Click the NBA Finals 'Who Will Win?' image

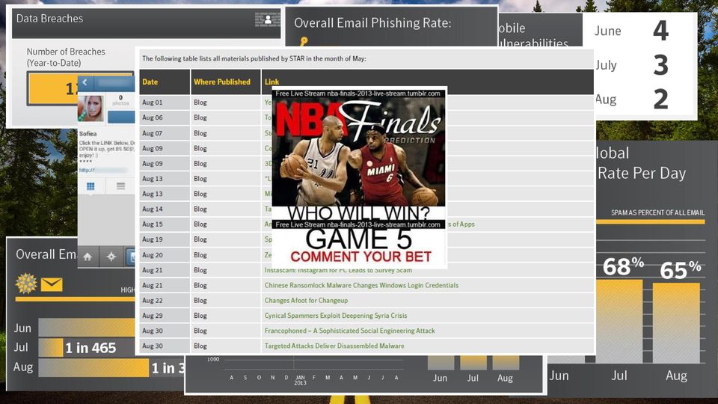(360, 177)
